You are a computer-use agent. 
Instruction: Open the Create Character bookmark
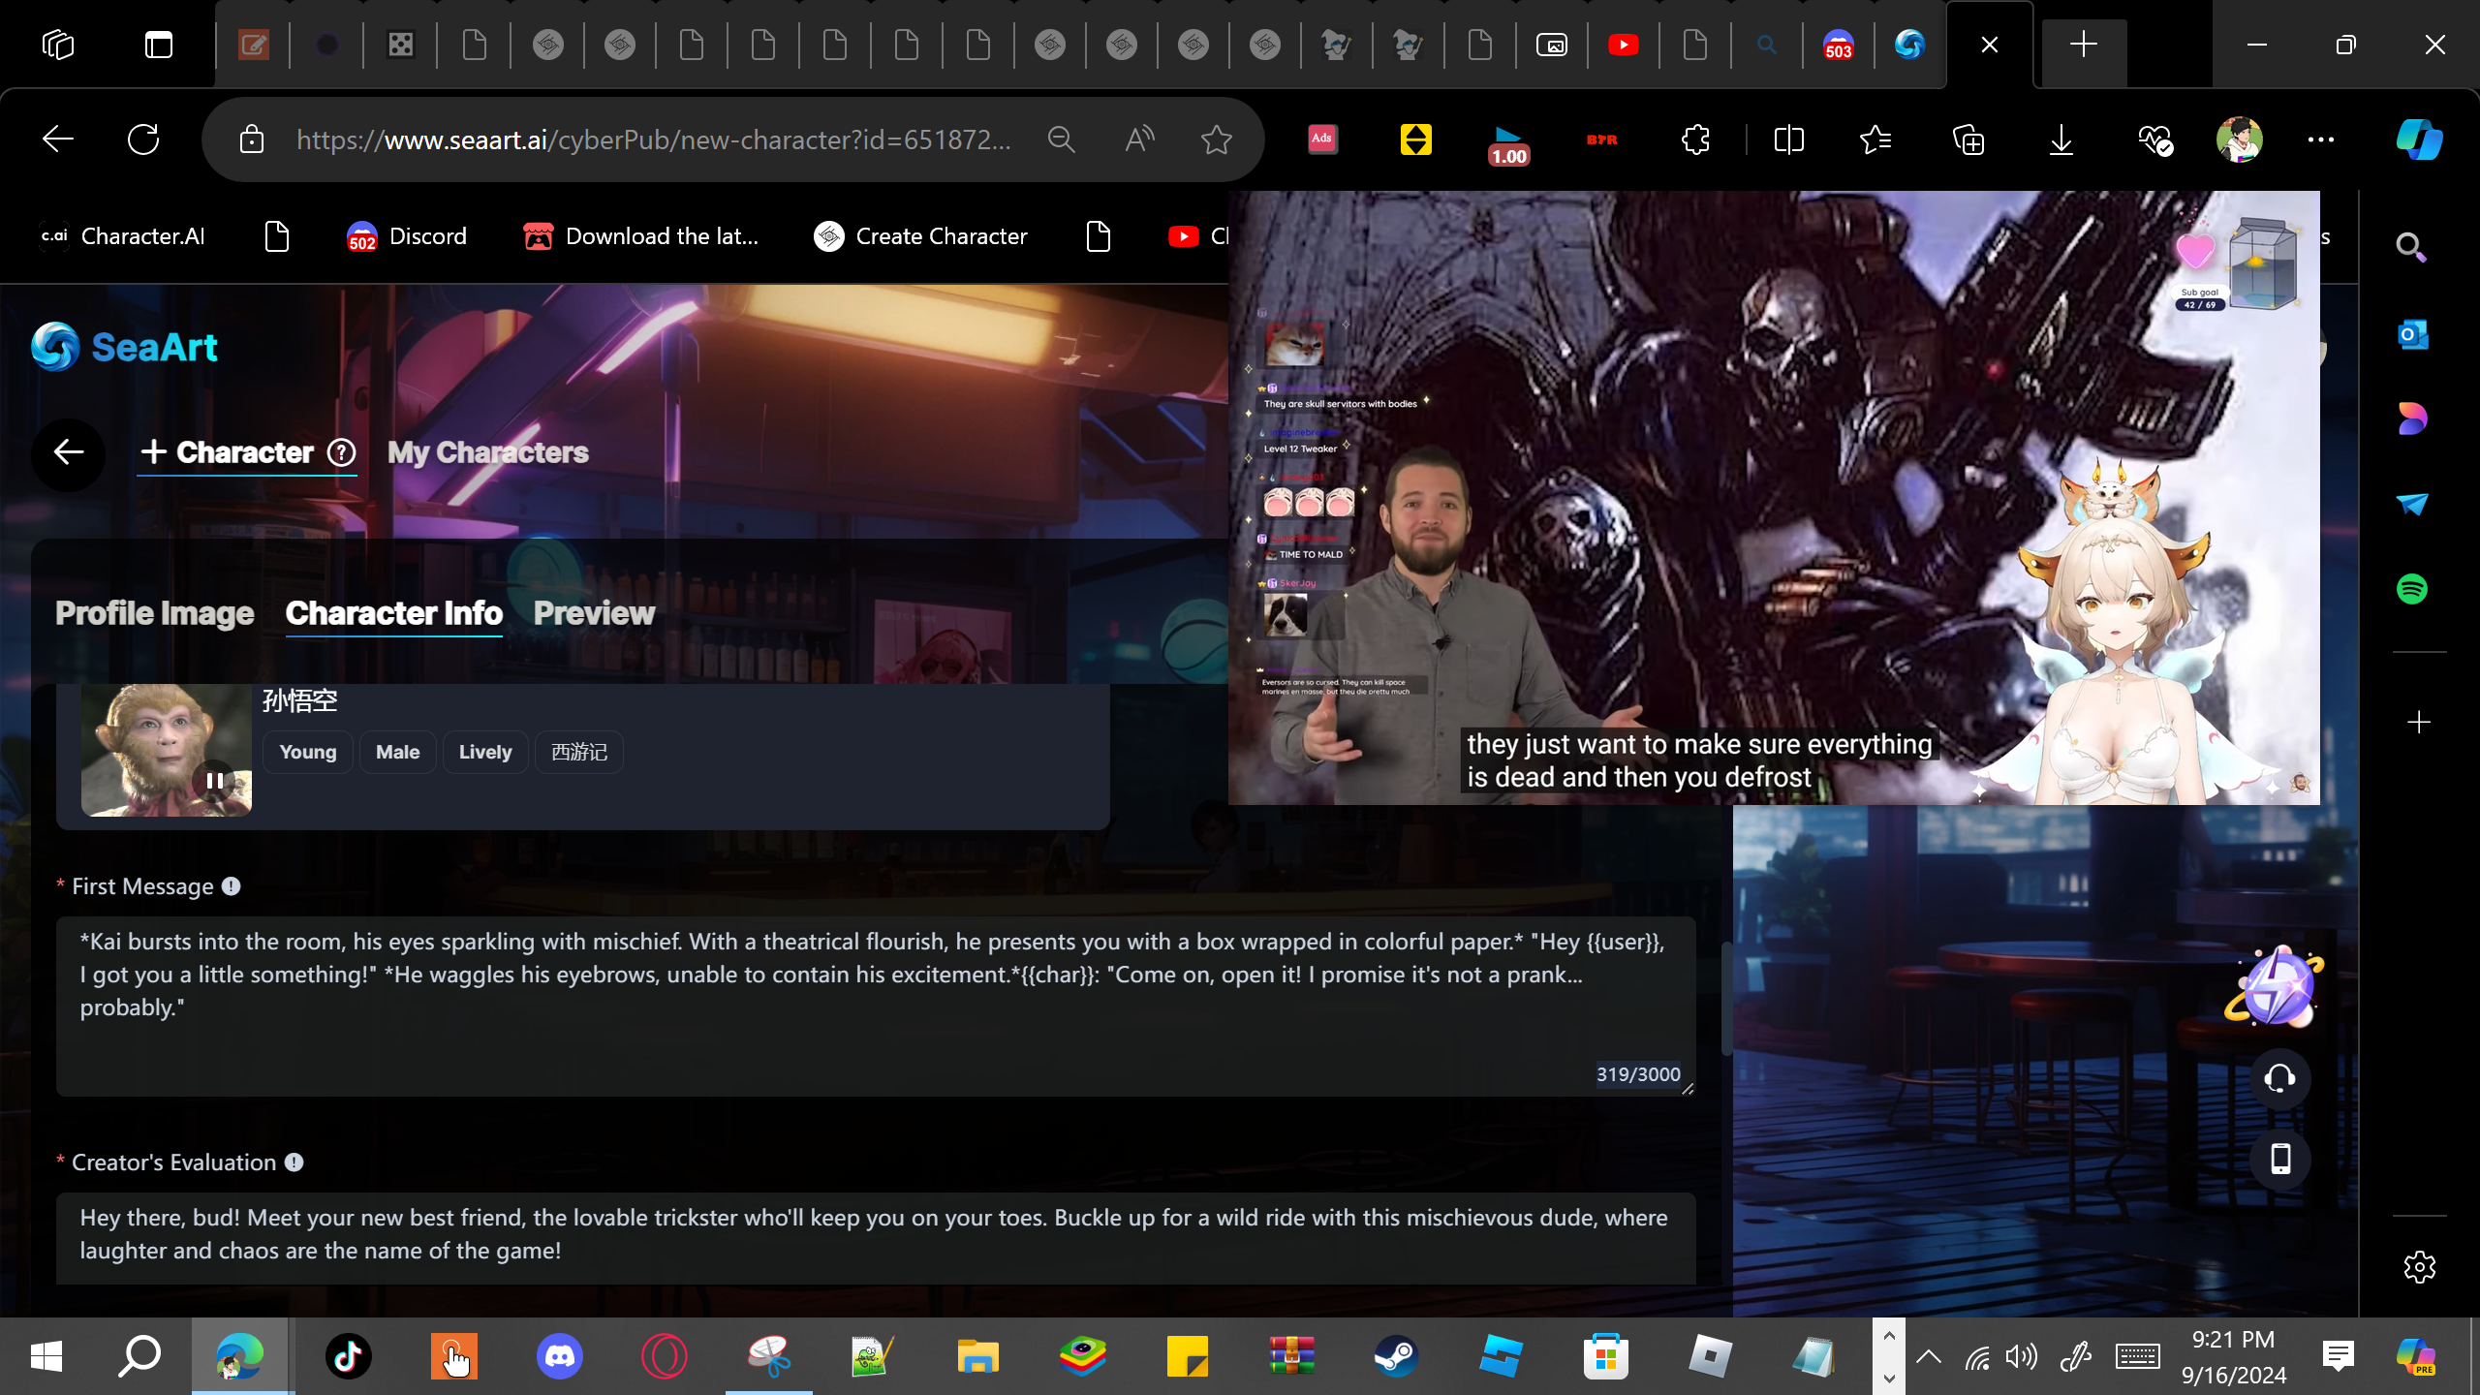tap(920, 236)
